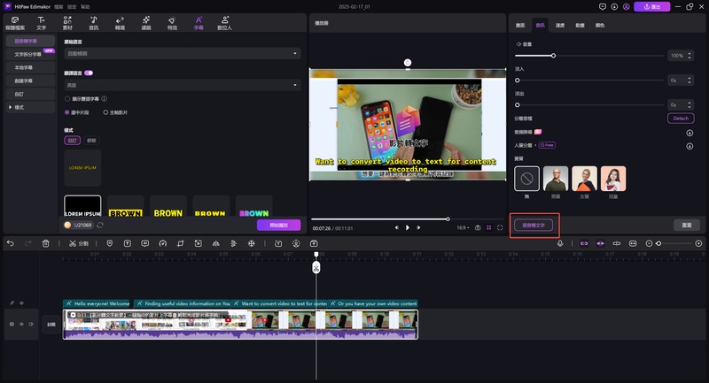
Task: Click the snapshot camera icon under the player
Action: point(478,228)
